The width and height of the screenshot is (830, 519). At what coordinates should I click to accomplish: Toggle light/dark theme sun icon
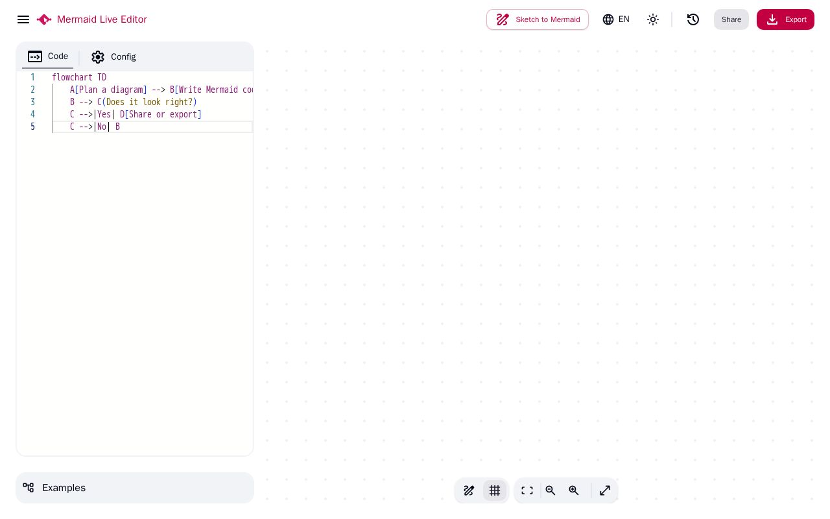[653, 19]
